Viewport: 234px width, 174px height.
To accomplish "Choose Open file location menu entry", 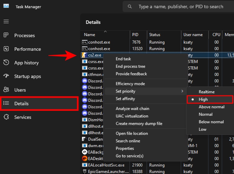I will (x=132, y=134).
